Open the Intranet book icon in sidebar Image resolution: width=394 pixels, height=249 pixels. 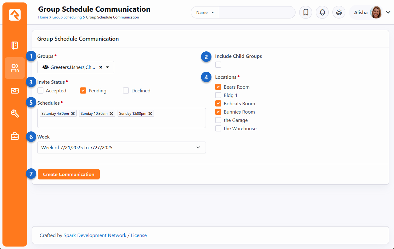15,46
